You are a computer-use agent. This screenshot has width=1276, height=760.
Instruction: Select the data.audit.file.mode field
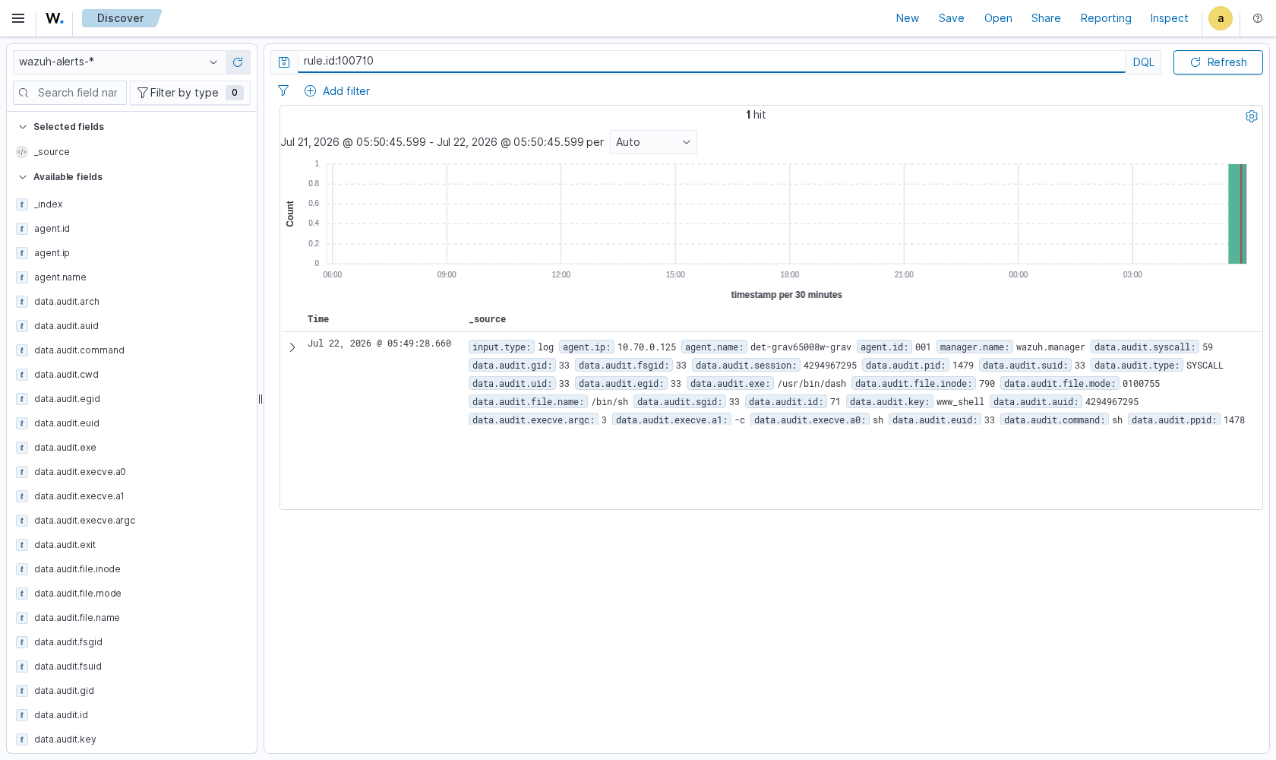[x=77, y=594]
